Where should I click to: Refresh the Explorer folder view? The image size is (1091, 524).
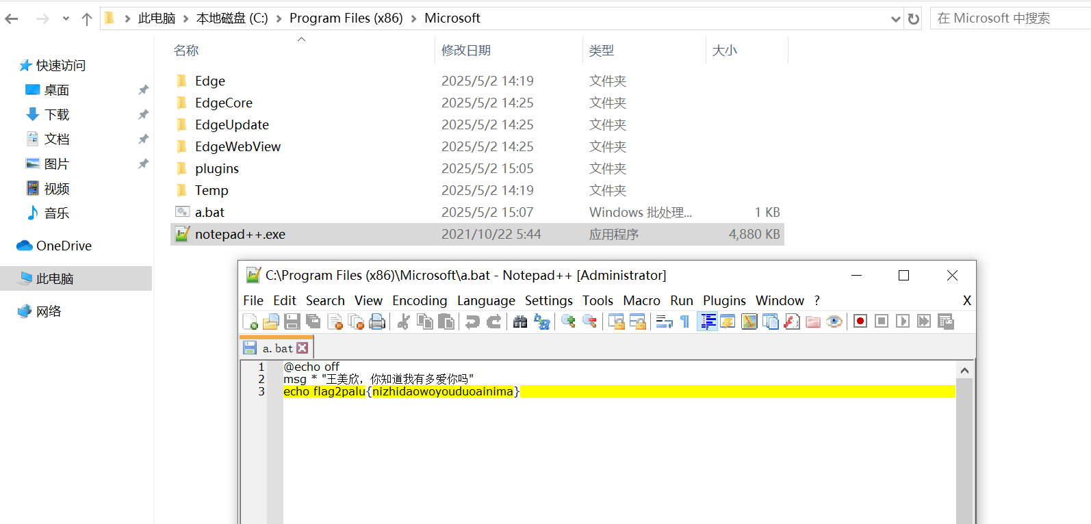(x=914, y=18)
